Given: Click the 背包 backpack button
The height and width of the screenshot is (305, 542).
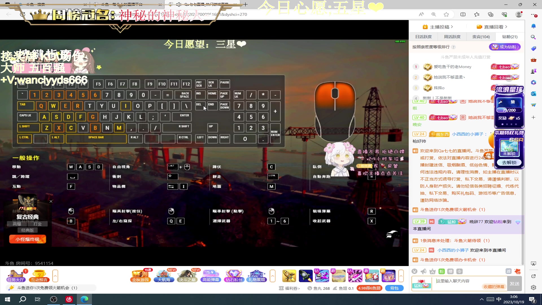Looking at the screenshot, I should pos(394,288).
